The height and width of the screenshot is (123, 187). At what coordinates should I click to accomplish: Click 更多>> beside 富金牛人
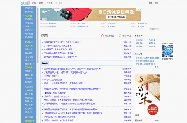157,120
